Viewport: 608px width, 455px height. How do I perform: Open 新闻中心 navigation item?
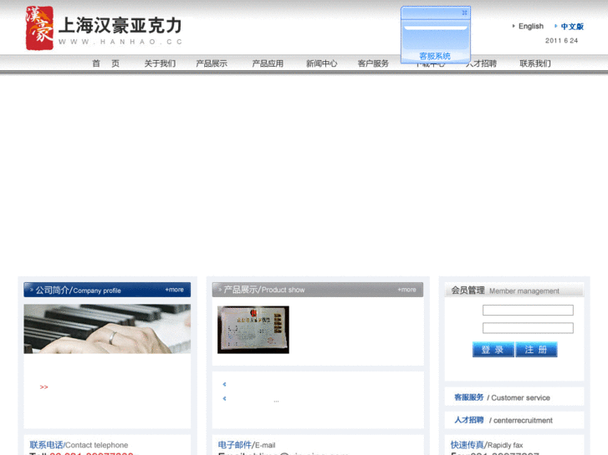321,63
